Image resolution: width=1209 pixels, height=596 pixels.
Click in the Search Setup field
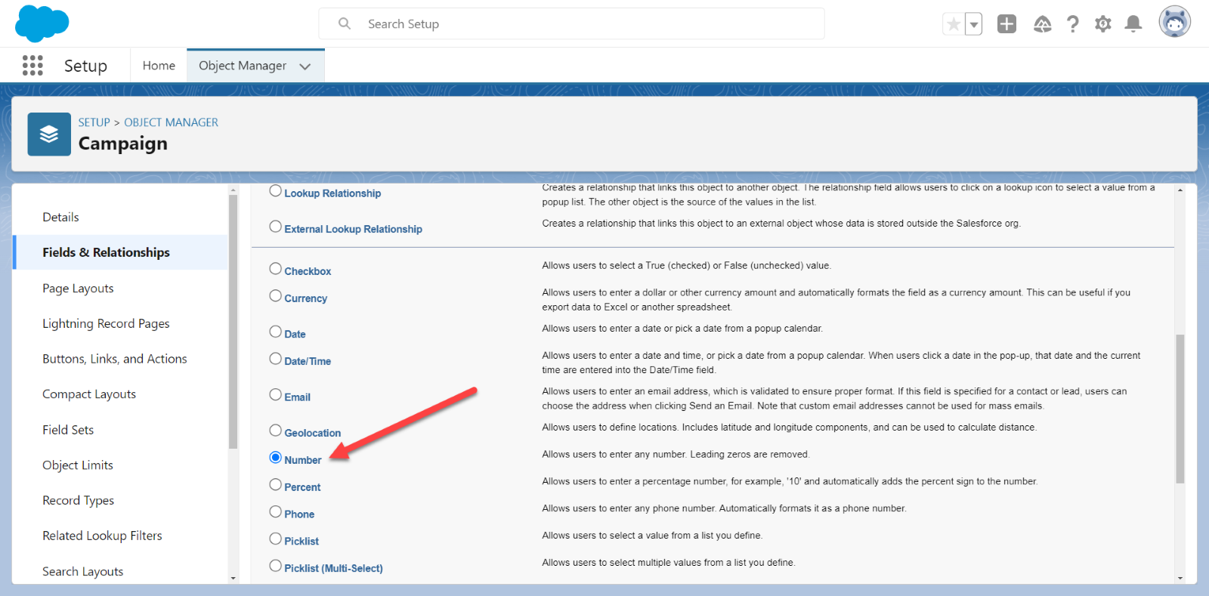pyautogui.click(x=582, y=24)
